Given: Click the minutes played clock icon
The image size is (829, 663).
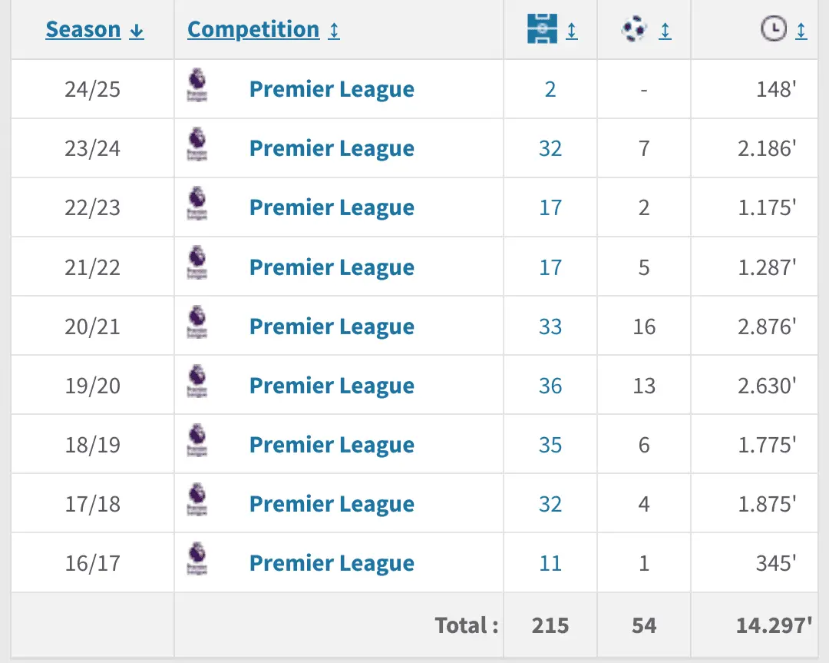Looking at the screenshot, I should point(774,30).
